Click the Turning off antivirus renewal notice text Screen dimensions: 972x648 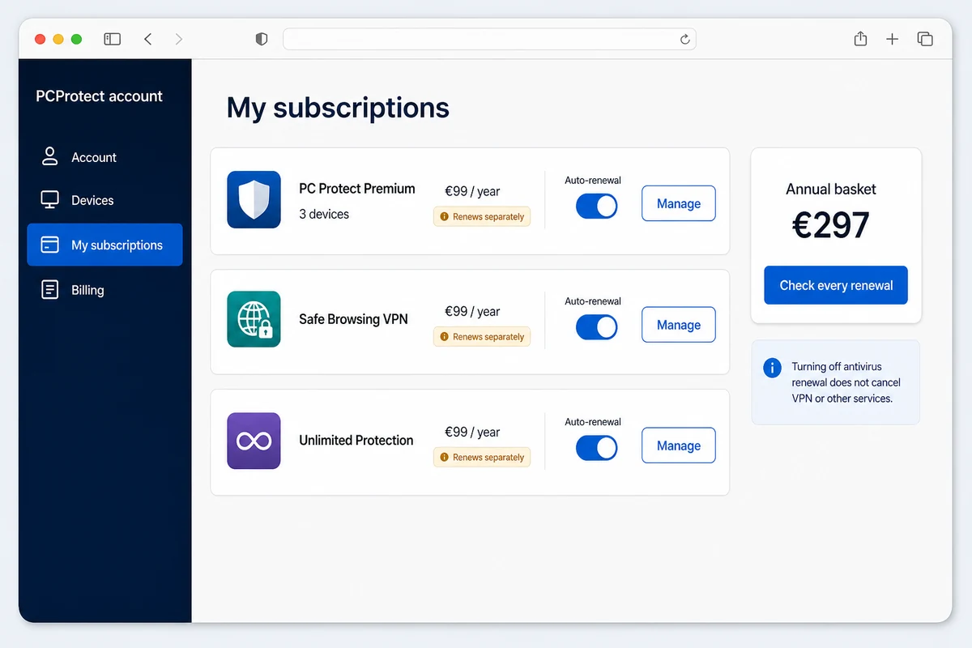point(846,382)
